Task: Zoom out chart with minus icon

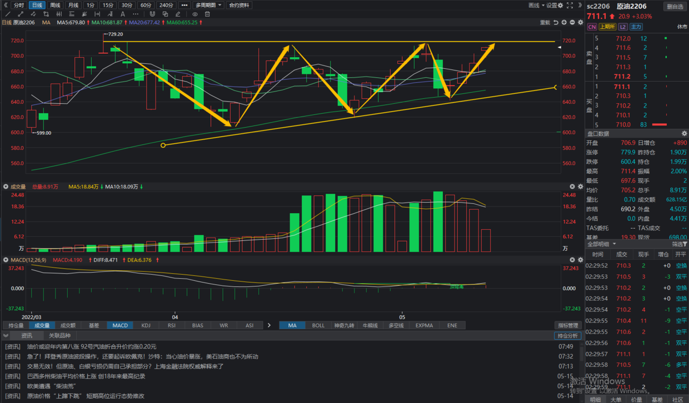Action: 572,22
